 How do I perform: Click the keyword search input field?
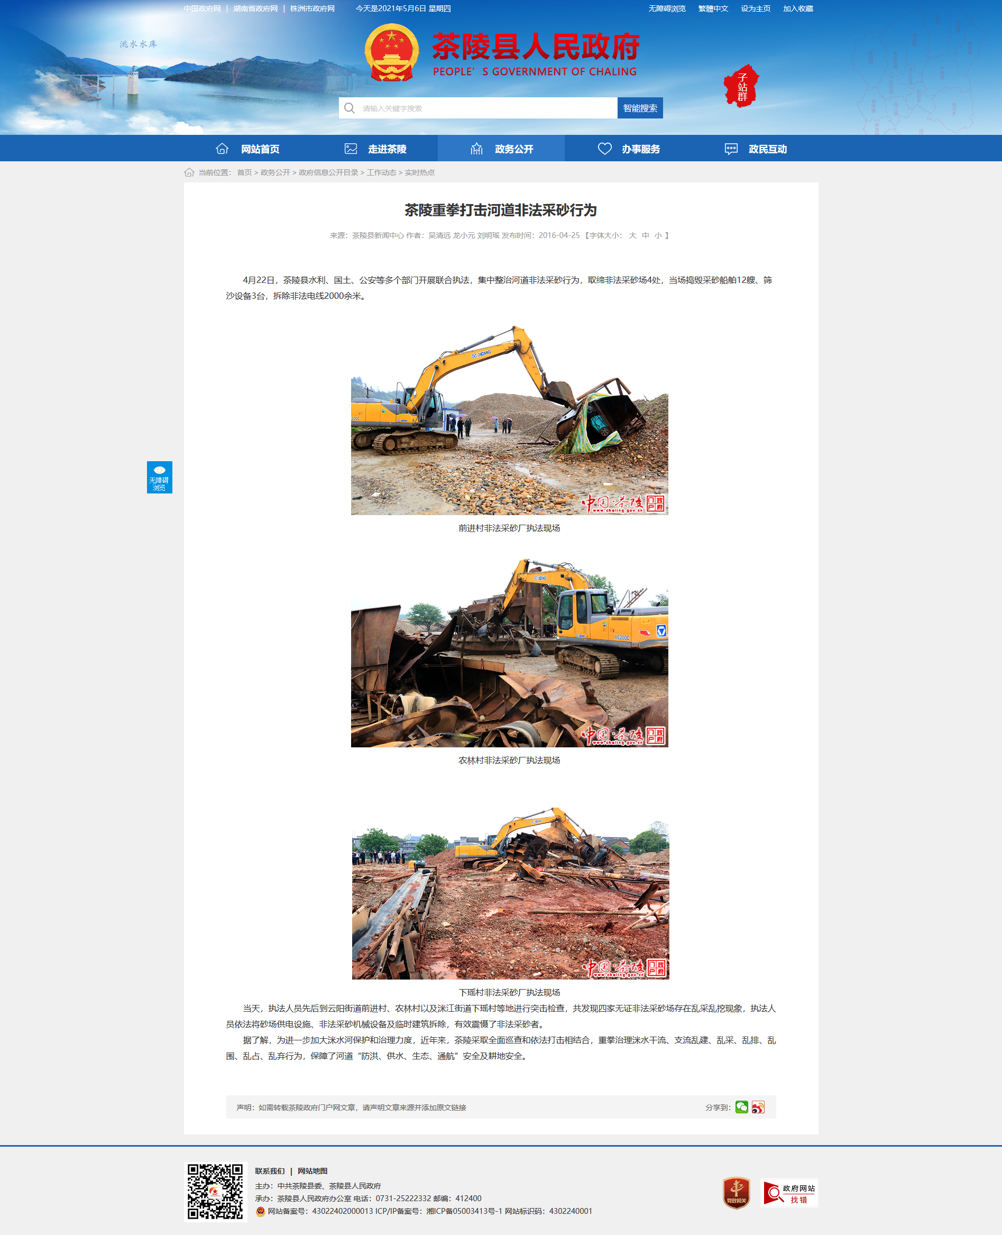coord(478,108)
